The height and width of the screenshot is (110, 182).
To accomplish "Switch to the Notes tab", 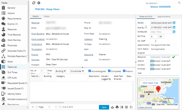I will point(46,16).
